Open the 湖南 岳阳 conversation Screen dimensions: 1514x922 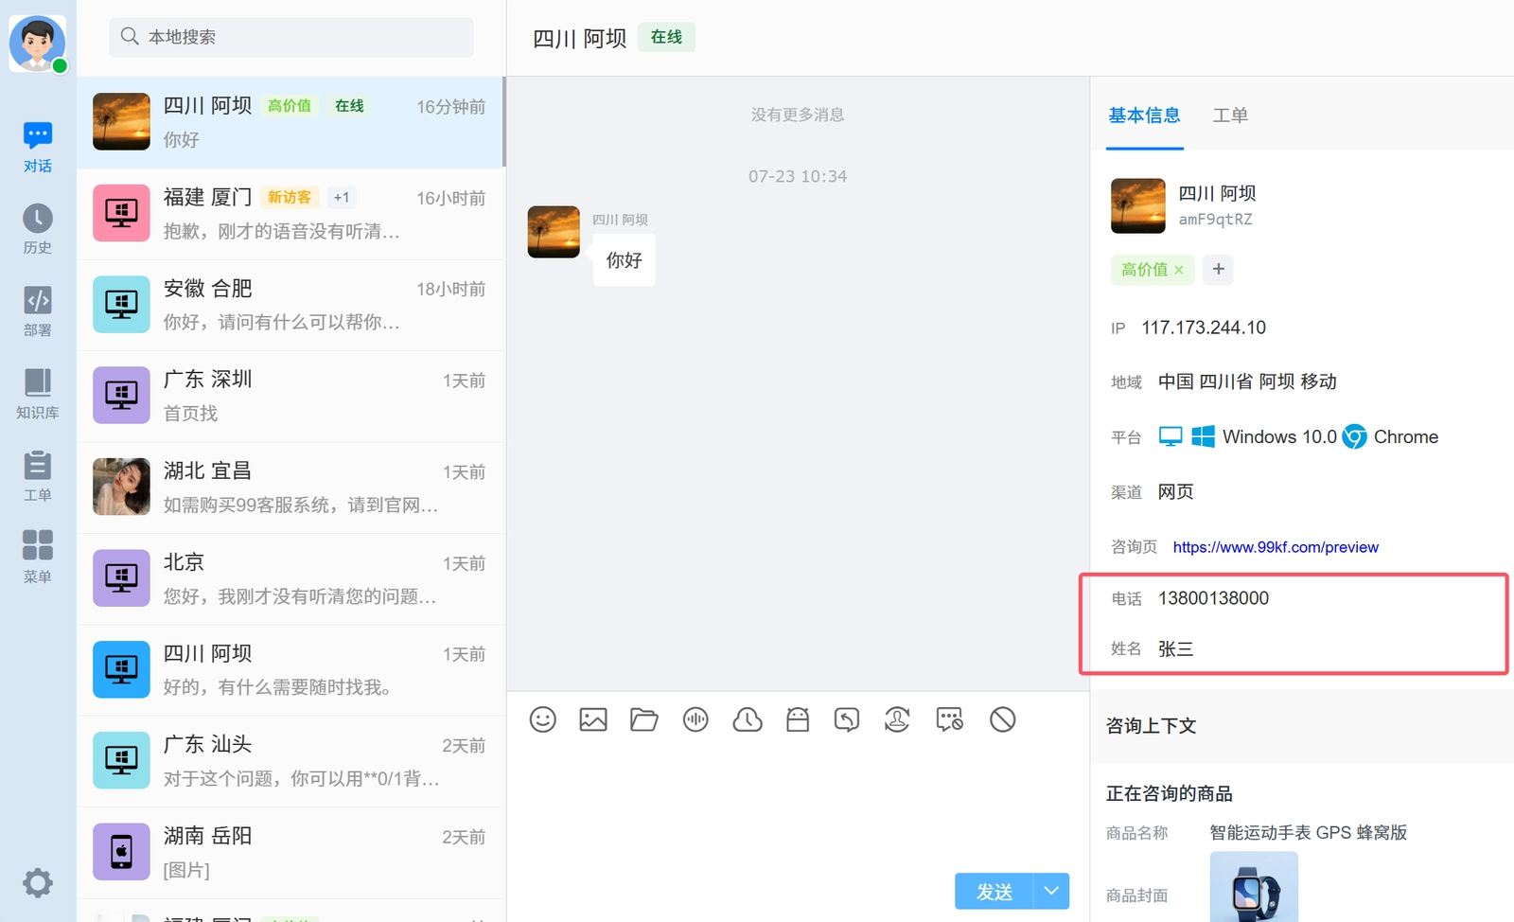[x=290, y=852]
